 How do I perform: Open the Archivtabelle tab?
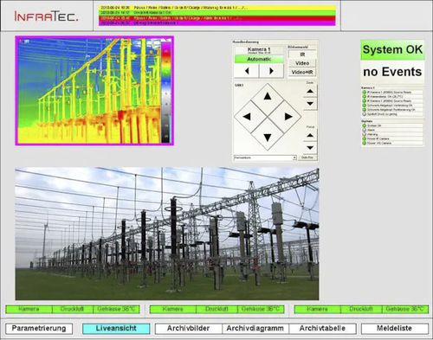coord(322,329)
